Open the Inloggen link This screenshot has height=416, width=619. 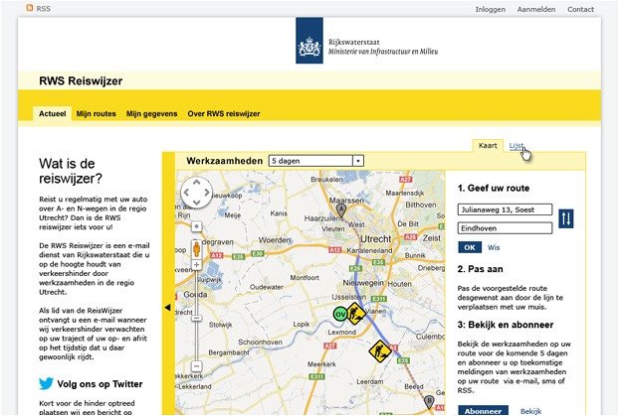(491, 10)
